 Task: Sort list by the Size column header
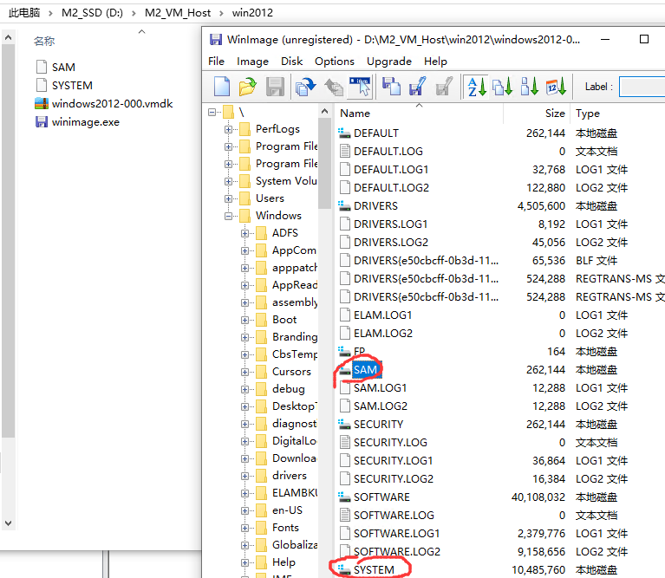pos(537,114)
